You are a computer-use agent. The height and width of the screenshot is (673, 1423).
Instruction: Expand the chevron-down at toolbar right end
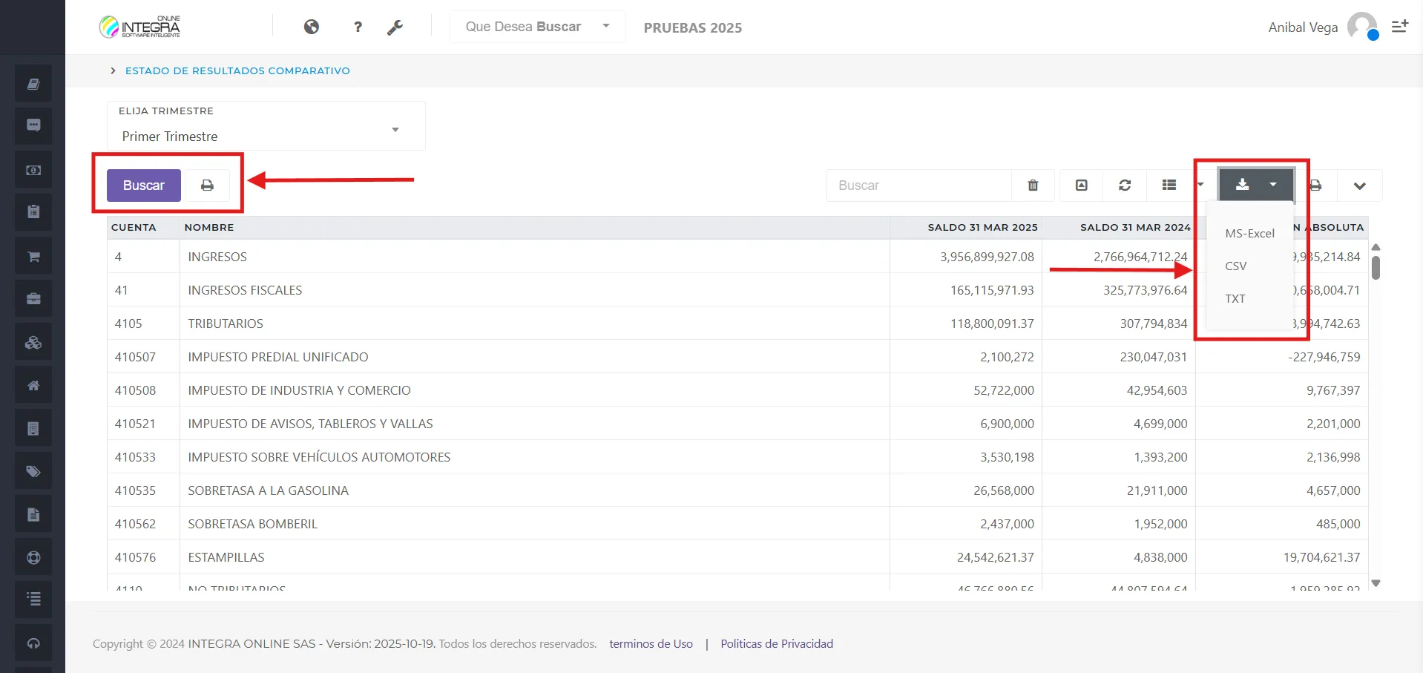coord(1359,186)
